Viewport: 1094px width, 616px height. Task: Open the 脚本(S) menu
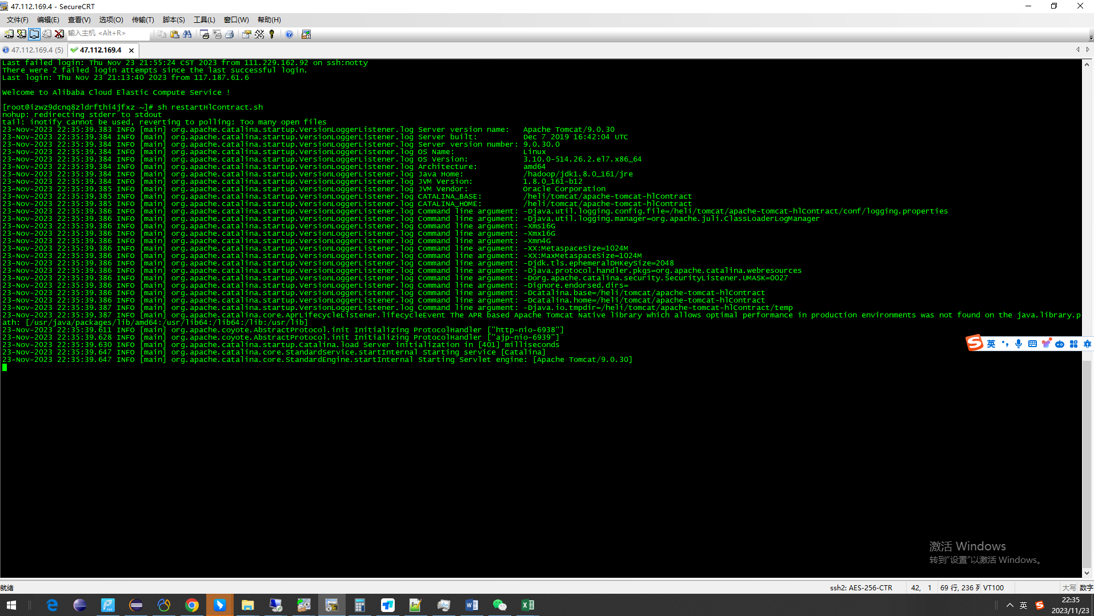[x=174, y=20]
